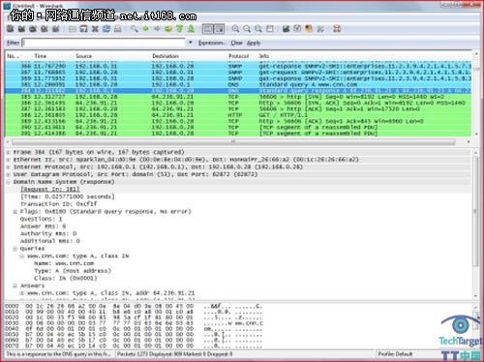Clear the display filter
This screenshot has width=484, height=362.
click(x=236, y=43)
